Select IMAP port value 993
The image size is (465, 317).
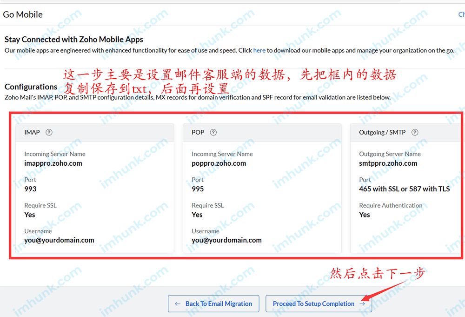coord(30,189)
